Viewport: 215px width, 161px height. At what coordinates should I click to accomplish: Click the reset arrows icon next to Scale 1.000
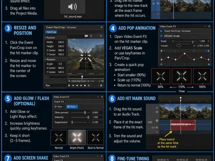209,41
